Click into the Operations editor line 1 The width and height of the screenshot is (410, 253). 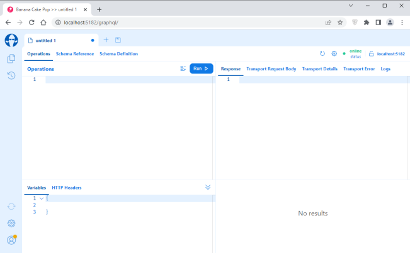tap(126, 80)
